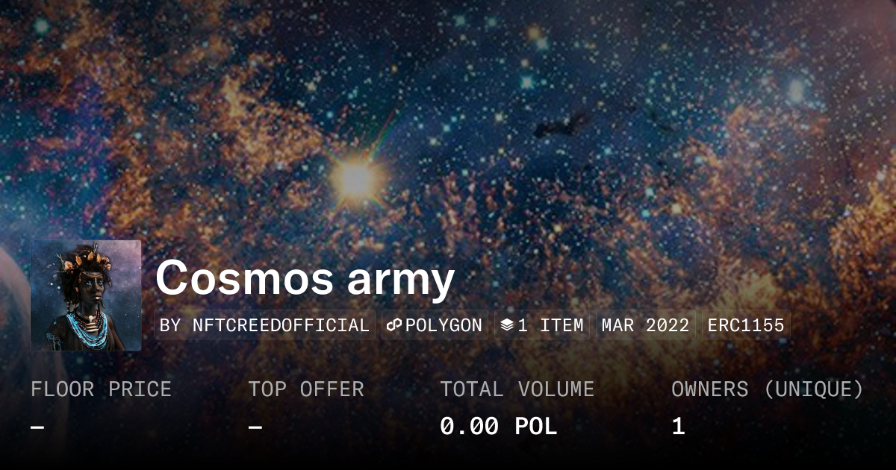
Task: Click the Cosmos army collection title
Action: 305,279
